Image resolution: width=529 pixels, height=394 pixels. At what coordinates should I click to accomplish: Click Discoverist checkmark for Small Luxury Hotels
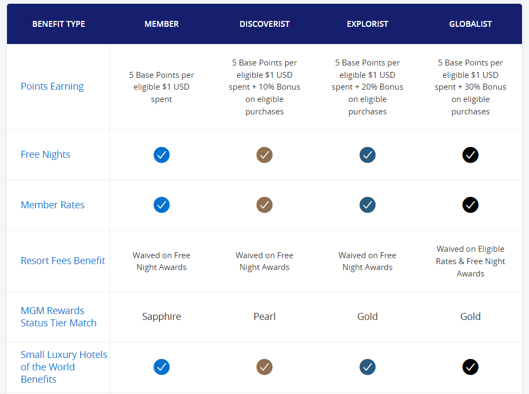[264, 367]
